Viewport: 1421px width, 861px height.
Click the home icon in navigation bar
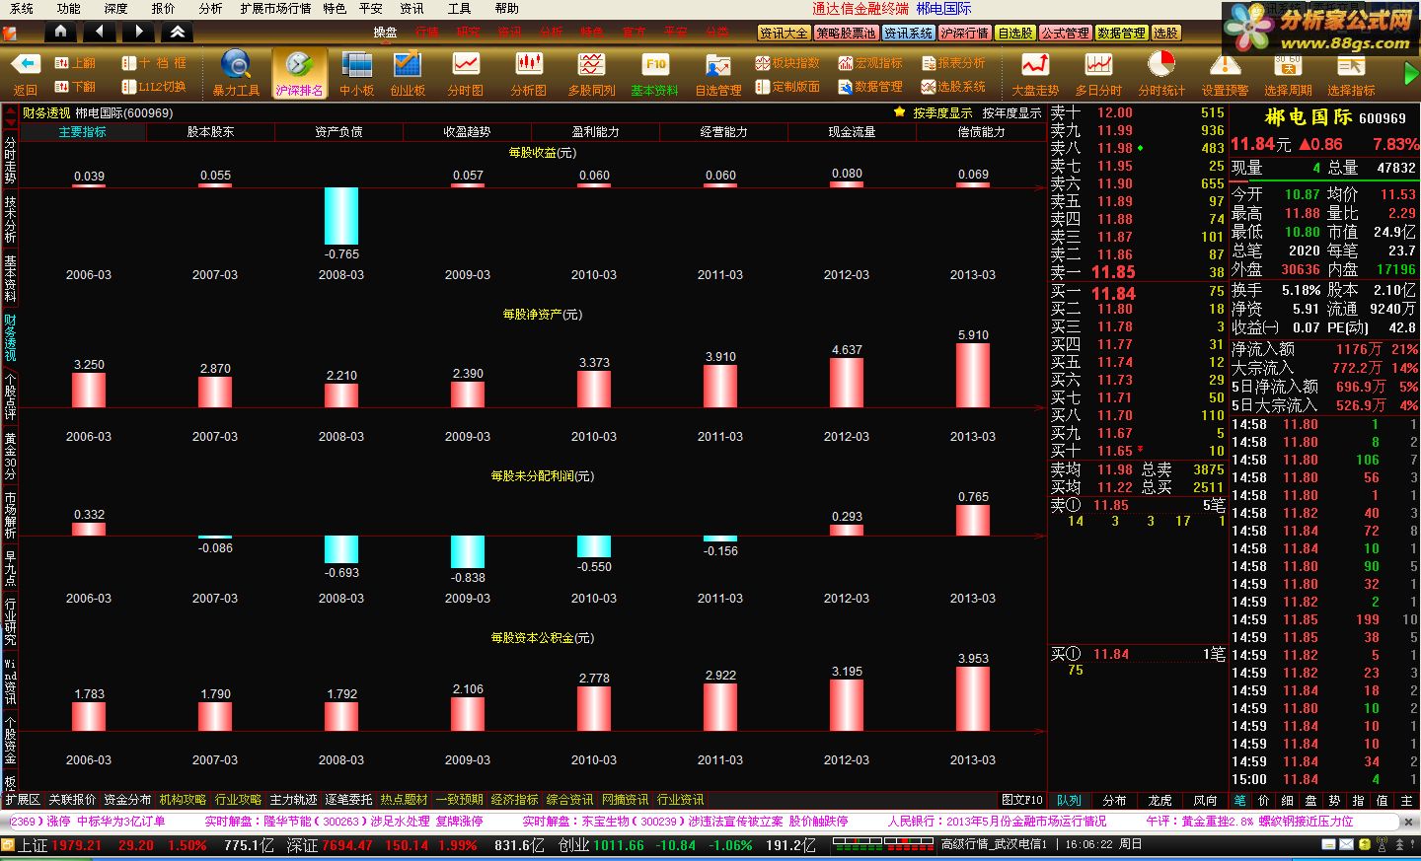tap(60, 32)
